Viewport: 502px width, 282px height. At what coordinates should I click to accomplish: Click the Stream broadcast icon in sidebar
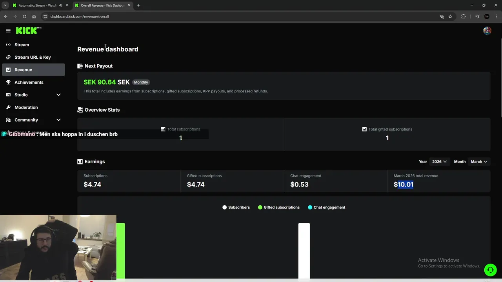8,45
